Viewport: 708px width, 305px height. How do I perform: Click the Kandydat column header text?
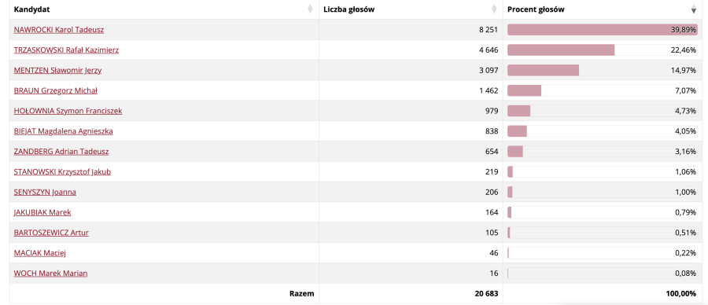coord(32,9)
